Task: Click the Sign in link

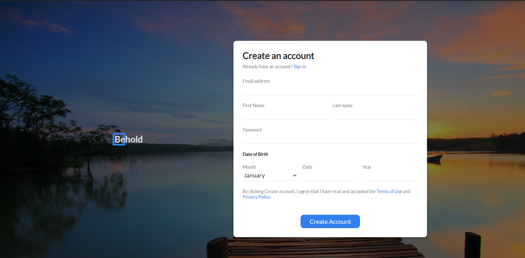Action: coord(299,66)
